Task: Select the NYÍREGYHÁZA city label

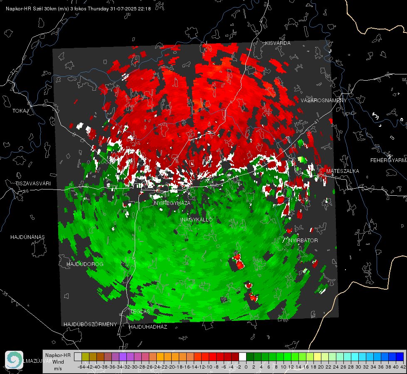Action: click(172, 203)
